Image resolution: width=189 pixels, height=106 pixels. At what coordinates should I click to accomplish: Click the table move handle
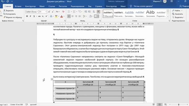click(x=52, y=79)
